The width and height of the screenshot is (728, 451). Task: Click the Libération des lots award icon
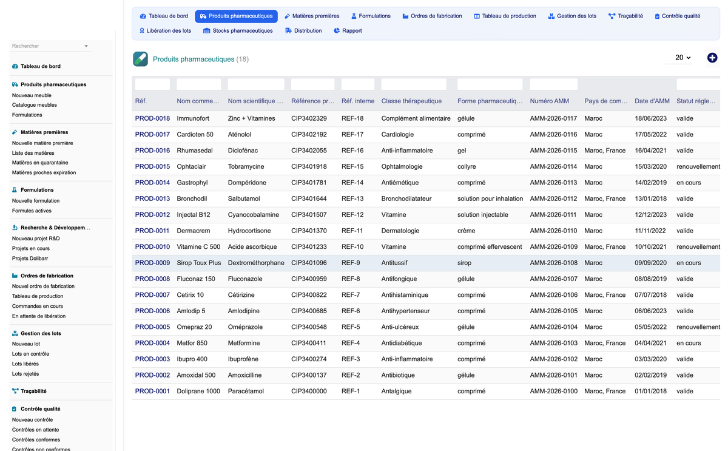pyautogui.click(x=142, y=31)
